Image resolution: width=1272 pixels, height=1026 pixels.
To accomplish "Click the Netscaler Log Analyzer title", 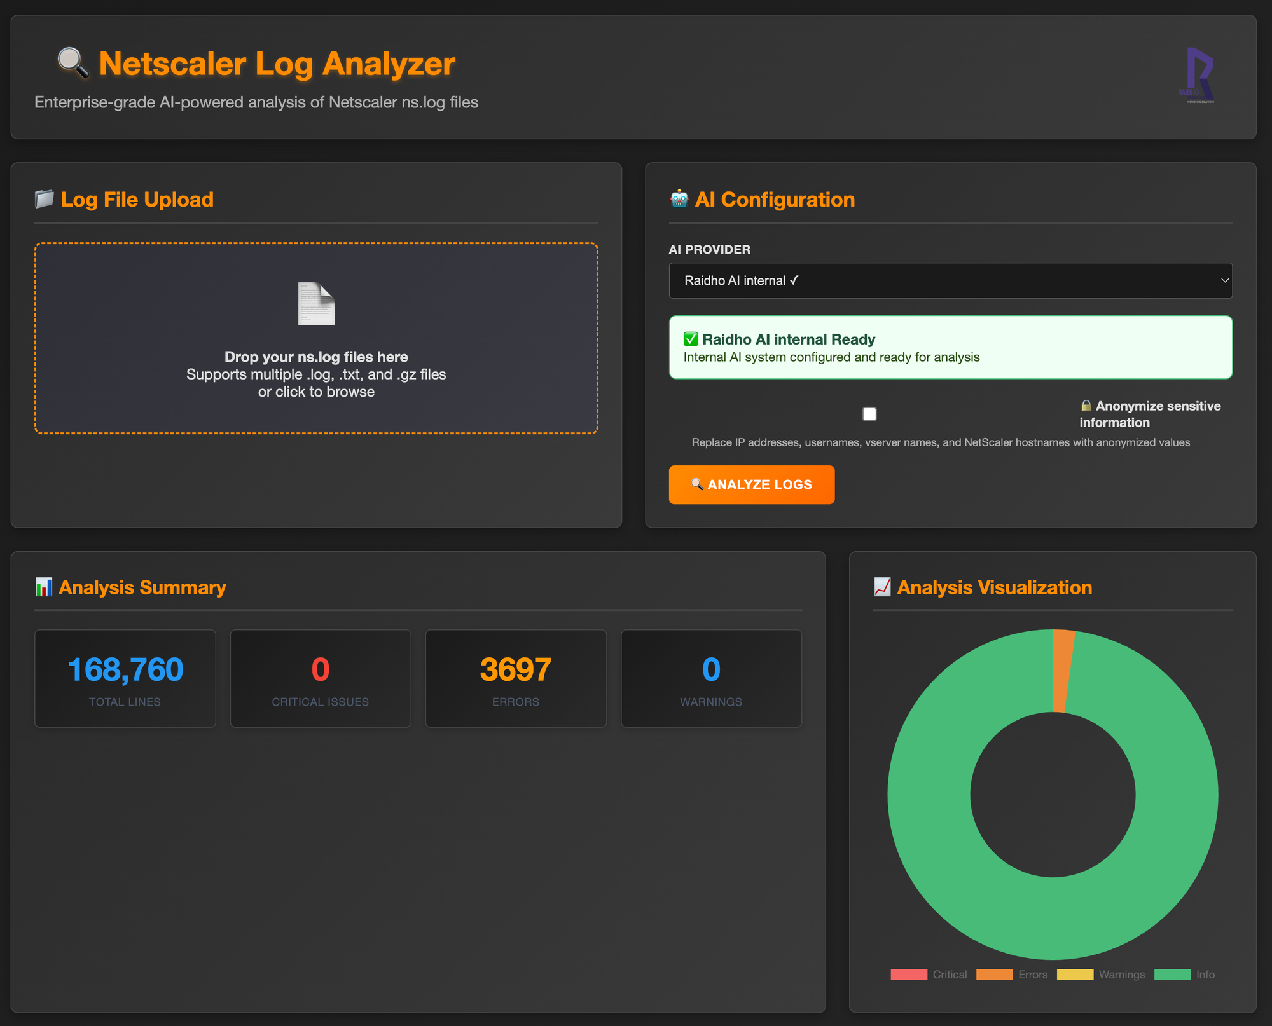I will click(x=277, y=64).
